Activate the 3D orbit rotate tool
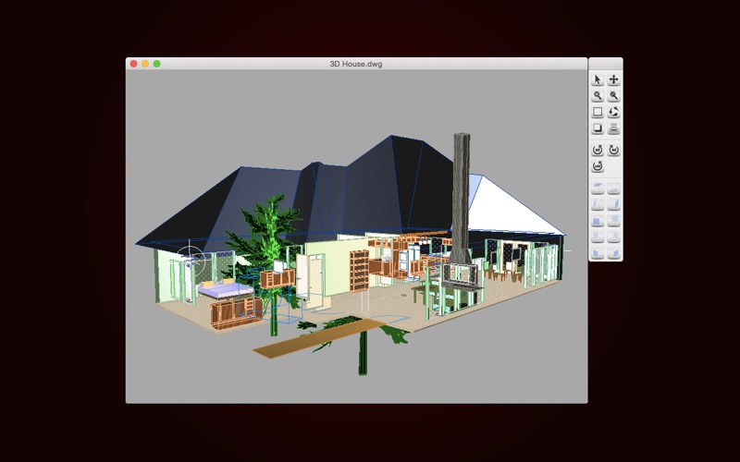Image resolution: width=740 pixels, height=462 pixels. tap(613, 112)
